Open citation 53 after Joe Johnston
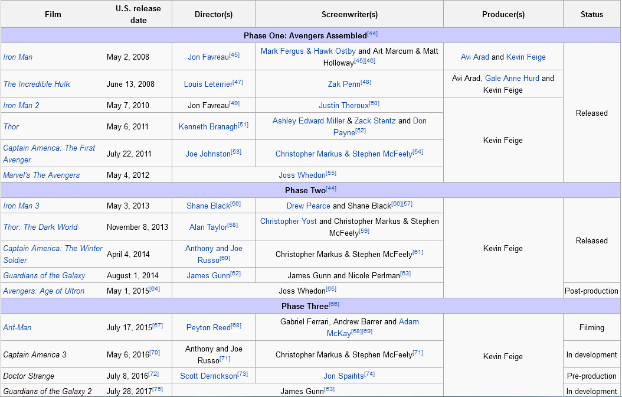Image resolution: width=622 pixels, height=397 pixels. [x=235, y=152]
